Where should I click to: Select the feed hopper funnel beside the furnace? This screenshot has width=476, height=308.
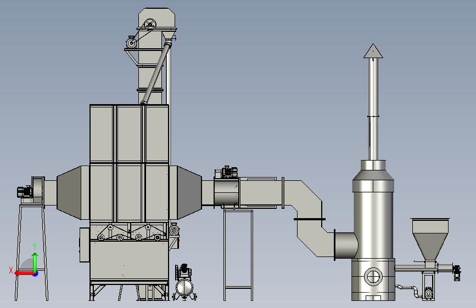pos(430,239)
